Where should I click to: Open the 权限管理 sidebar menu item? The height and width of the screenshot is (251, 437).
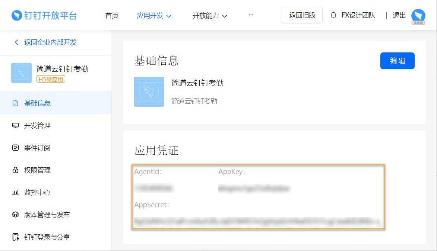point(56,170)
